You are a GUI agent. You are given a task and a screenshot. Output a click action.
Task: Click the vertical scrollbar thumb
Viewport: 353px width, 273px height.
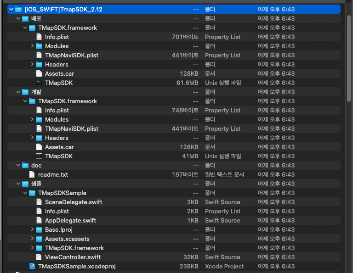tap(349, 58)
